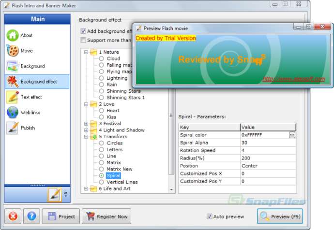Click the red X exit button
The image size is (334, 230).
pyautogui.click(x=13, y=216)
